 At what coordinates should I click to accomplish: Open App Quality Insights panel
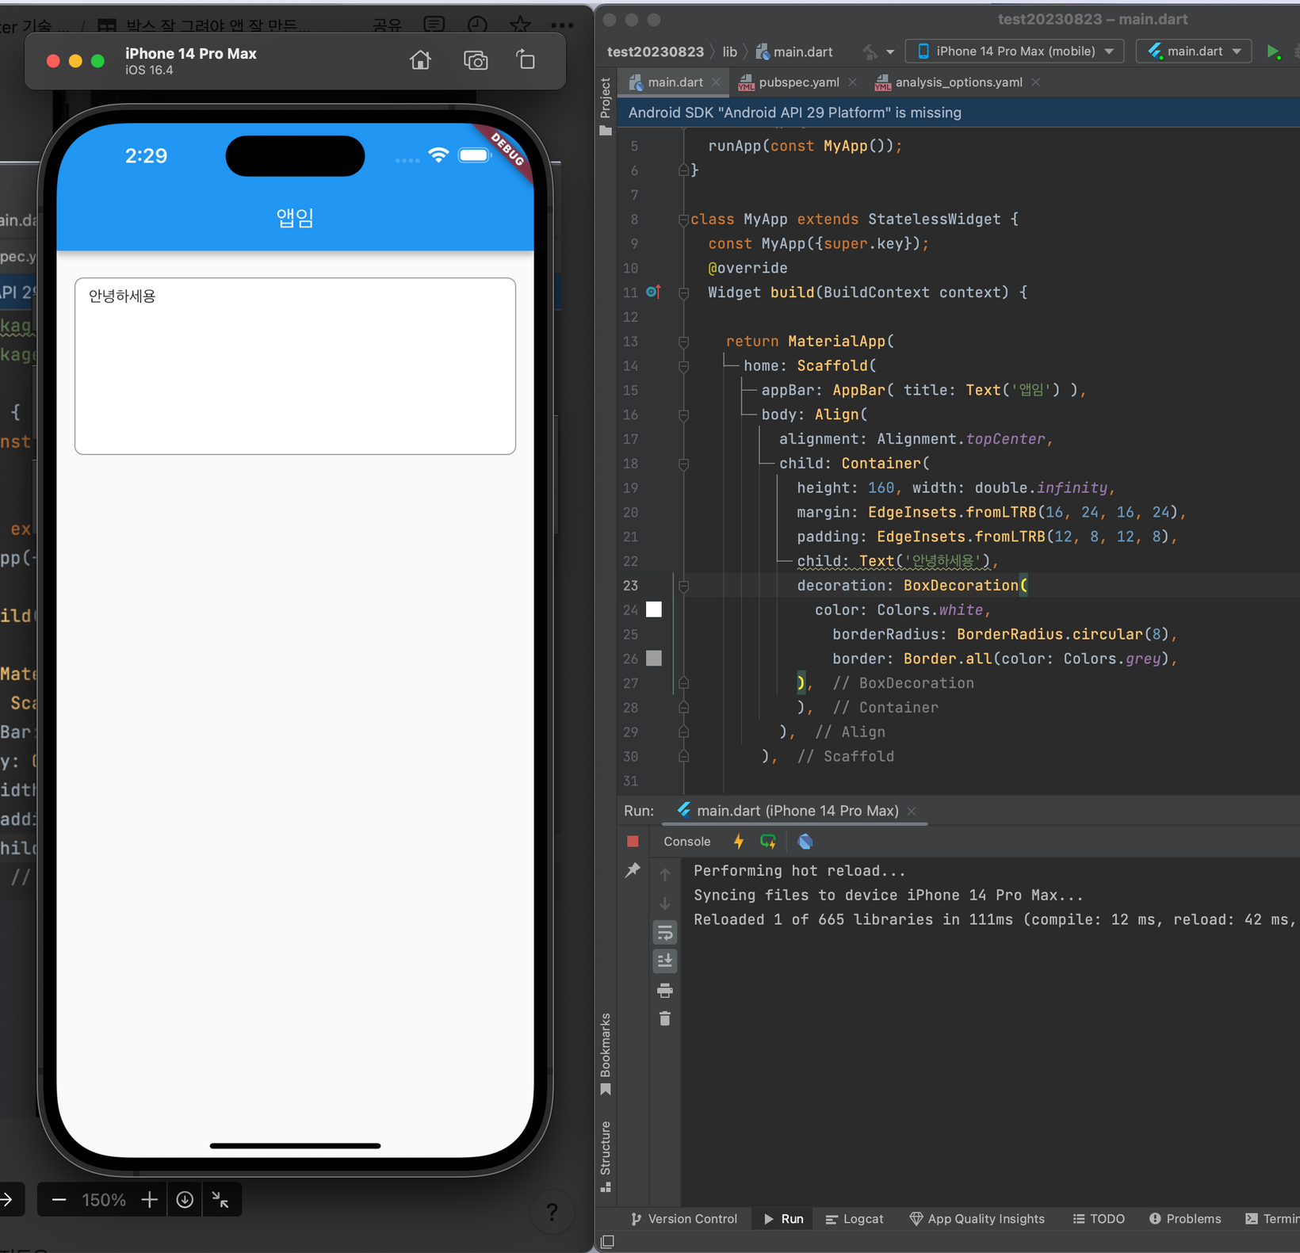click(x=977, y=1219)
